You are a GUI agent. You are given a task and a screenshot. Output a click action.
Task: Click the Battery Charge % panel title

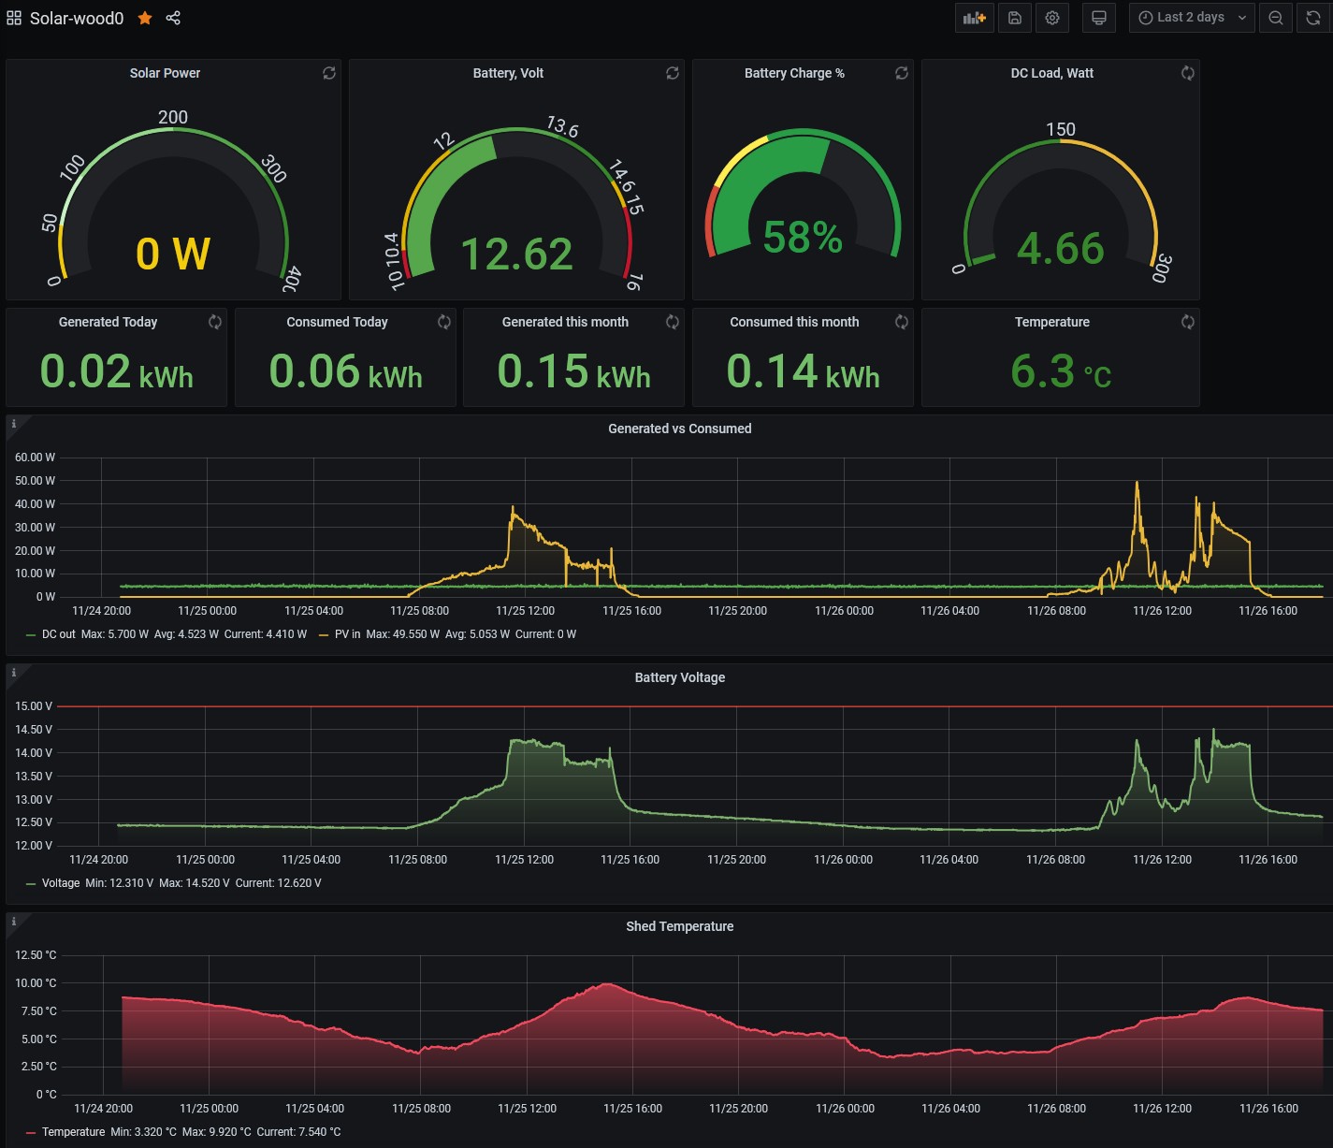793,73
